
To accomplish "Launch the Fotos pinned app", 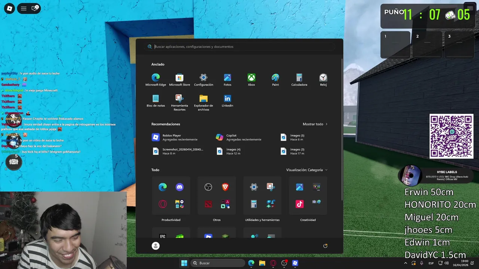I will tap(228, 80).
